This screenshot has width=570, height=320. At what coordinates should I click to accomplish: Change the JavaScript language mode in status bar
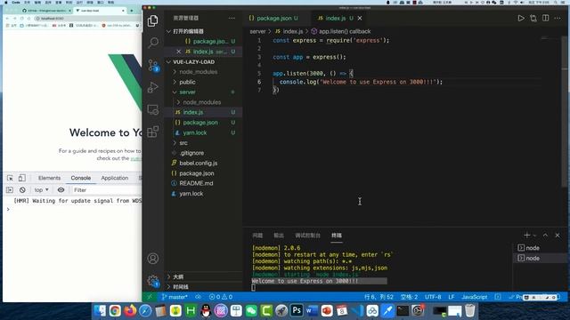coord(475,297)
